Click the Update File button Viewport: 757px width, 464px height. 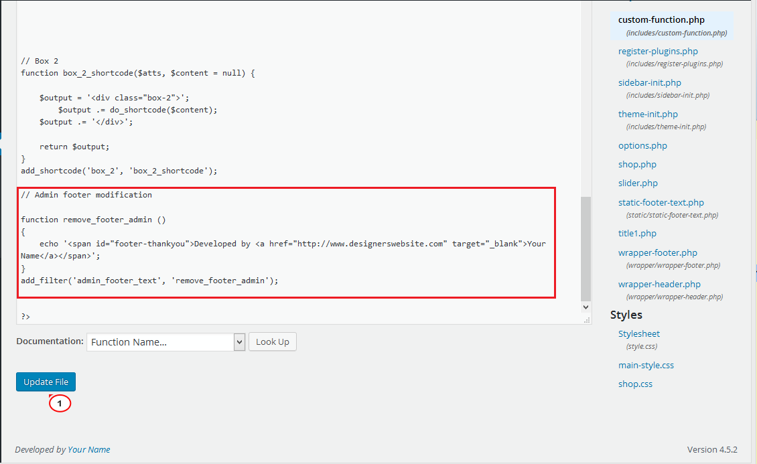pyautogui.click(x=46, y=382)
